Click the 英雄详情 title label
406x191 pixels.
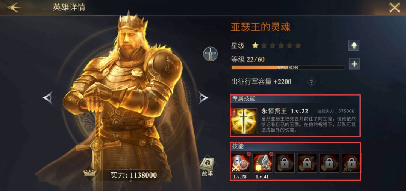[x=69, y=7]
